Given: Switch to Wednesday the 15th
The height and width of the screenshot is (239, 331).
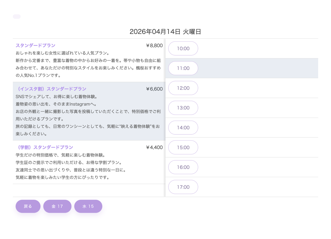Looking at the screenshot, I should pyautogui.click(x=88, y=206).
